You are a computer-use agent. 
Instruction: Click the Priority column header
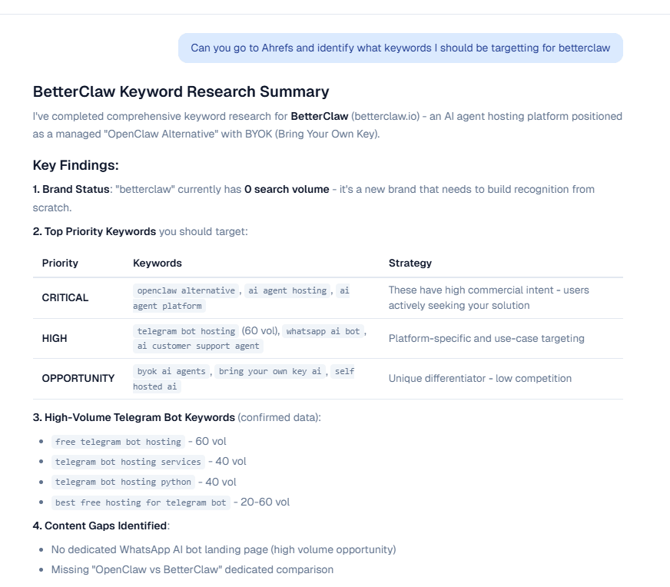pos(60,263)
